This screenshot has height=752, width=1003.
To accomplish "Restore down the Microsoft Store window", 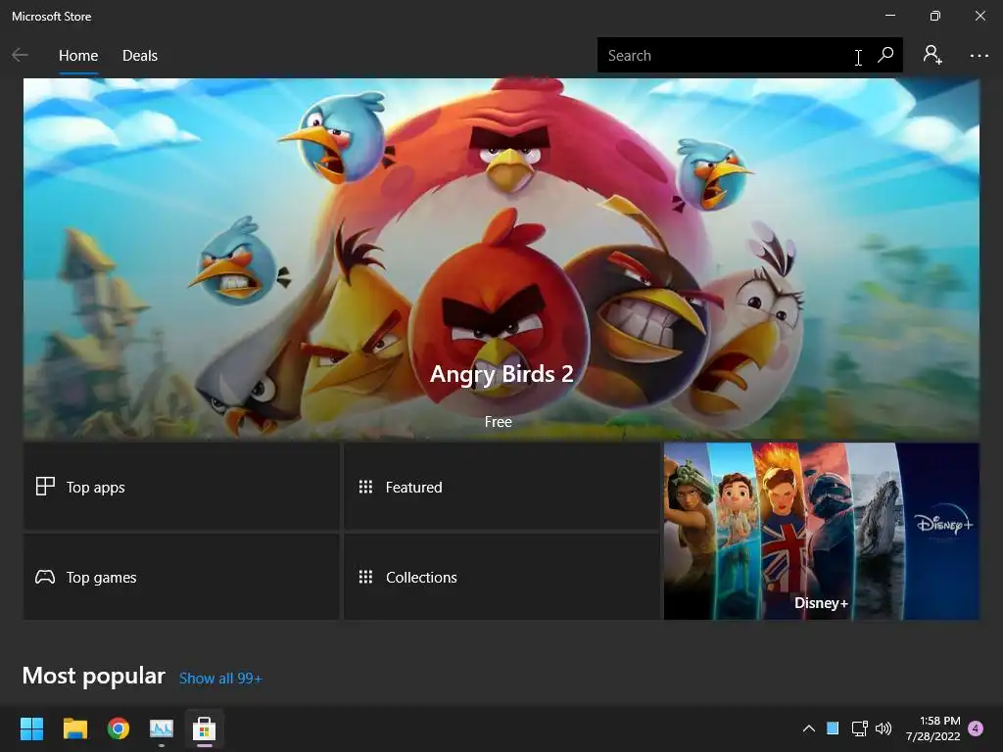I will click(x=935, y=16).
